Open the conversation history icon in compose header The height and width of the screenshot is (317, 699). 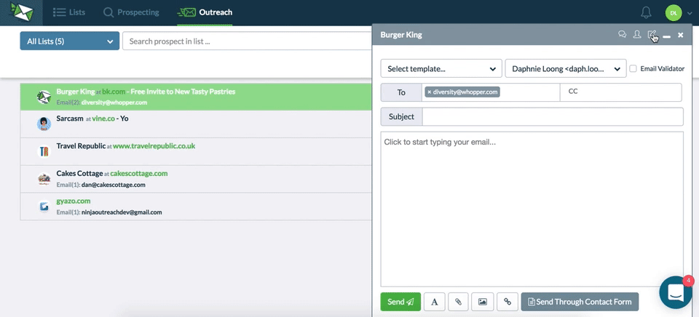623,34
